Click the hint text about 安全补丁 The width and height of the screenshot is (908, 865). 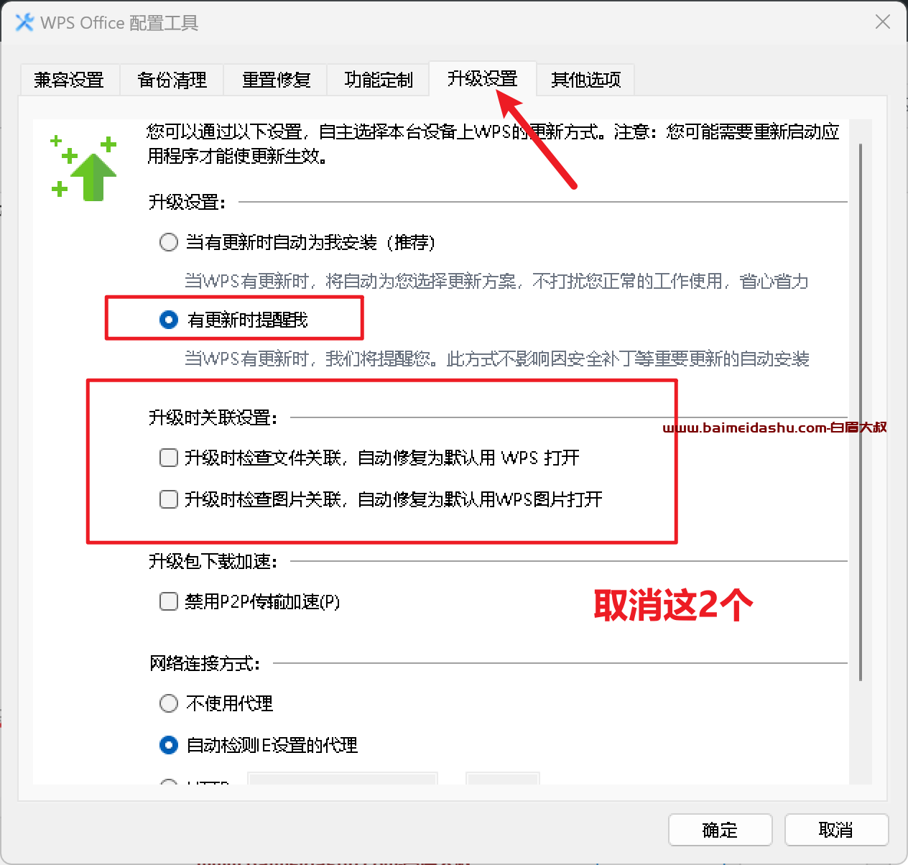(496, 359)
